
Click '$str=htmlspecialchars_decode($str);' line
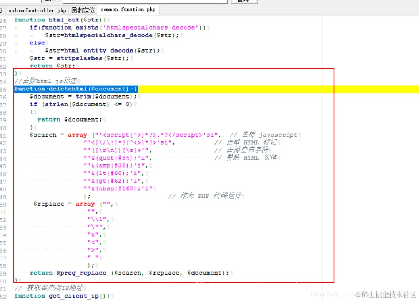(x=112, y=35)
